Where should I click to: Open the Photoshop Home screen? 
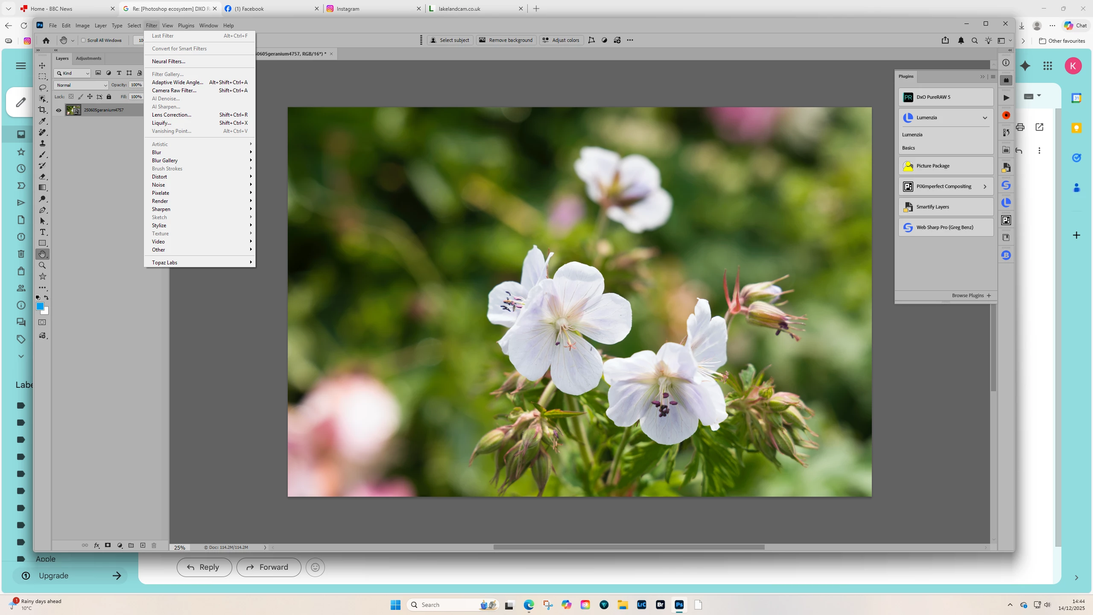[x=46, y=40]
